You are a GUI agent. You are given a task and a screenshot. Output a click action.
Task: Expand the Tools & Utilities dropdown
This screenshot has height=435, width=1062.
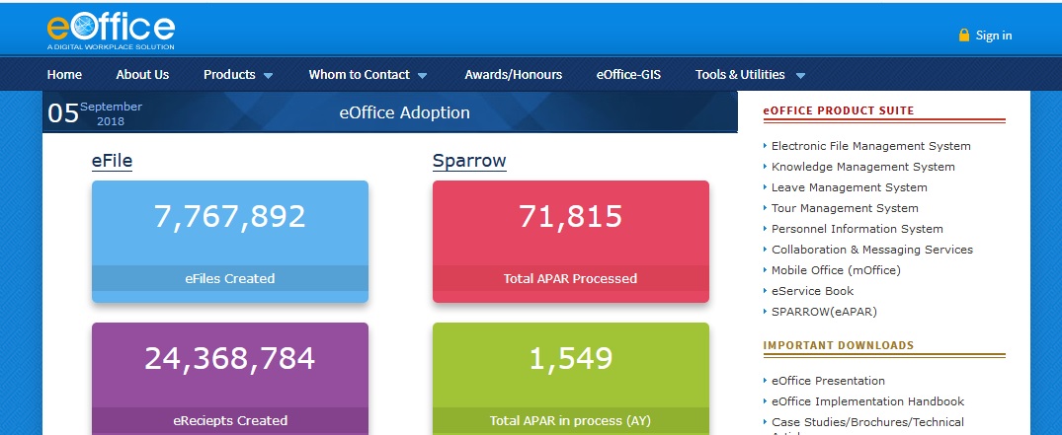[x=750, y=74]
